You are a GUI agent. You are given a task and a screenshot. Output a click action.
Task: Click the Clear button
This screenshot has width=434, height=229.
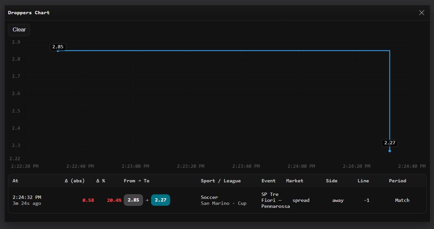[19, 30]
